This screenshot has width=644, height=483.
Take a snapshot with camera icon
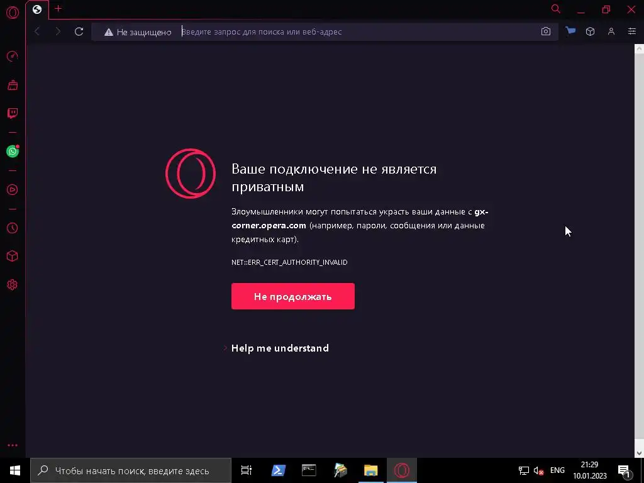click(545, 31)
